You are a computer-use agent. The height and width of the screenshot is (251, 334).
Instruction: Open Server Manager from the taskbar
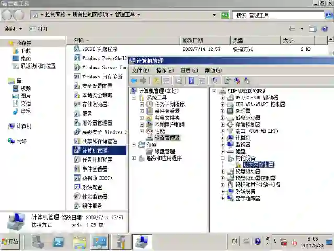[38, 242]
